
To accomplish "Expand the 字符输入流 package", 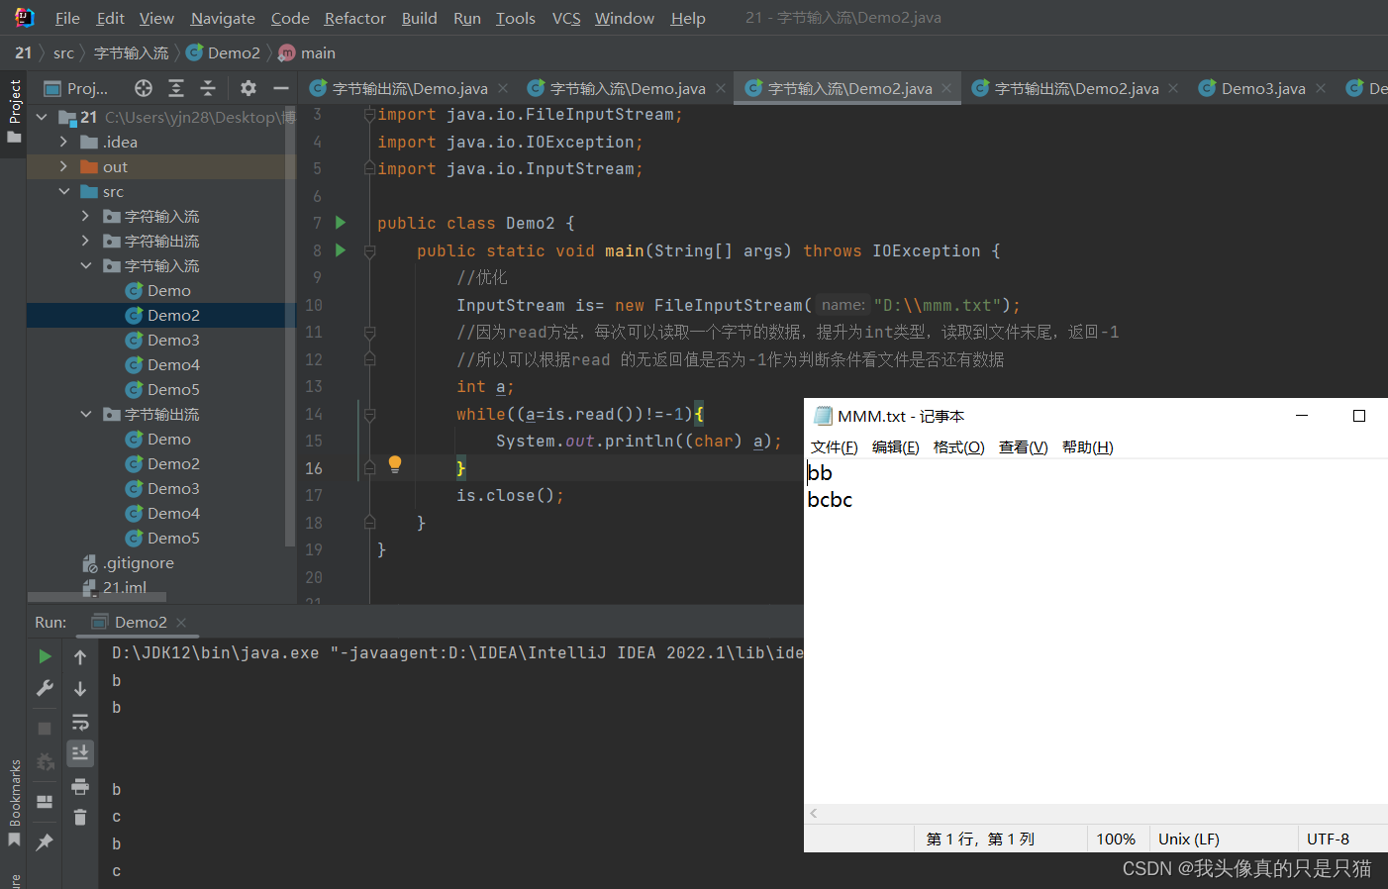I will pyautogui.click(x=85, y=216).
